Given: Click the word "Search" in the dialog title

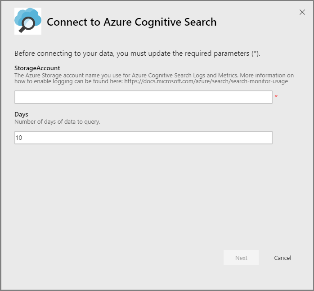Looking at the screenshot, I should point(201,22).
